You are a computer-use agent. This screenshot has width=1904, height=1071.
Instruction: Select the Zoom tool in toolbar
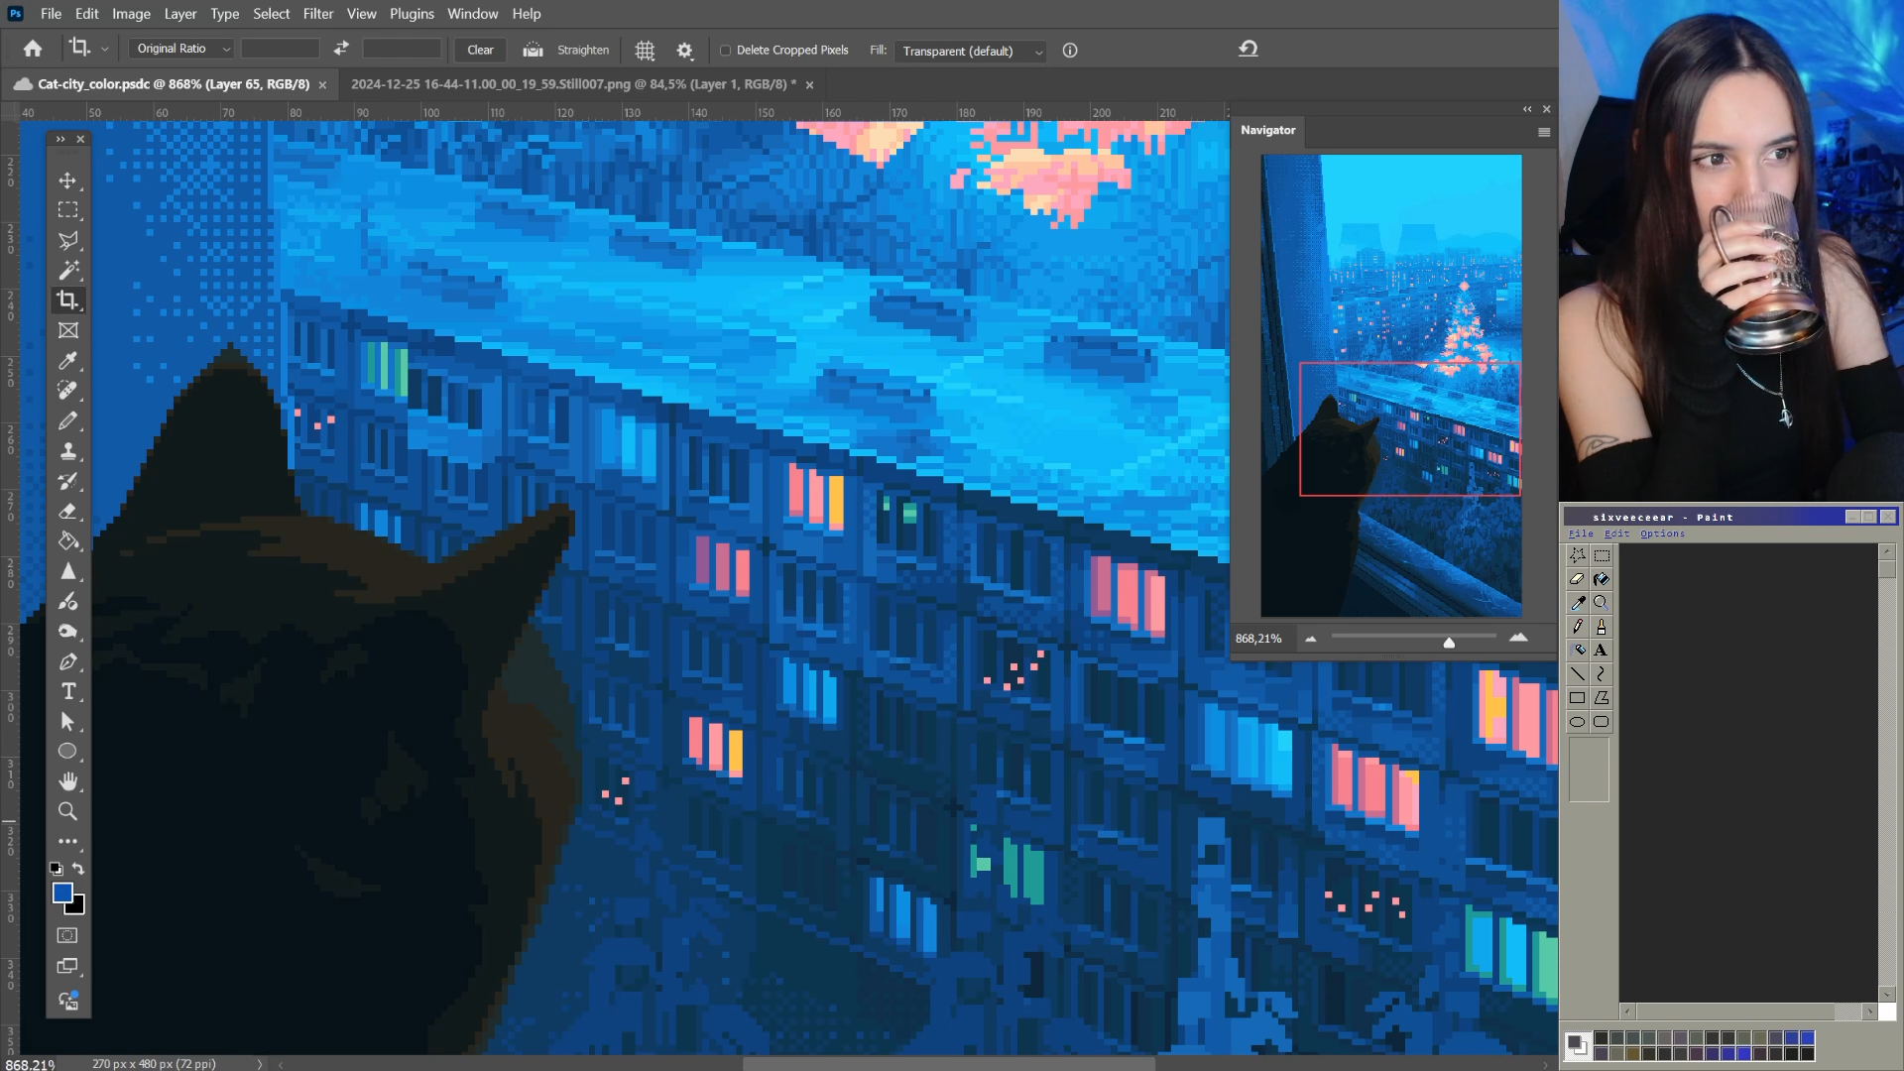coord(67,811)
